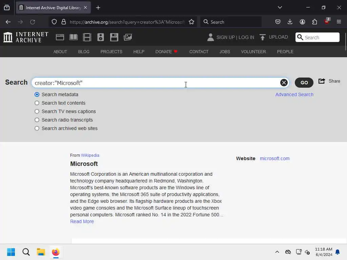Follow the Wikipedia source link
Viewport: 347px width, 260px height.
pos(90,155)
